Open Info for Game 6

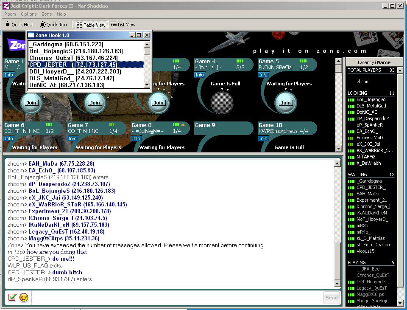point(9,138)
